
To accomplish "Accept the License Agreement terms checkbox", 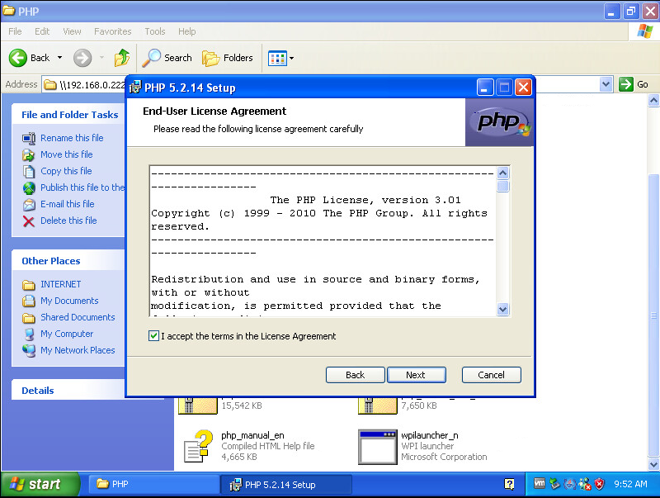I will click(x=153, y=336).
